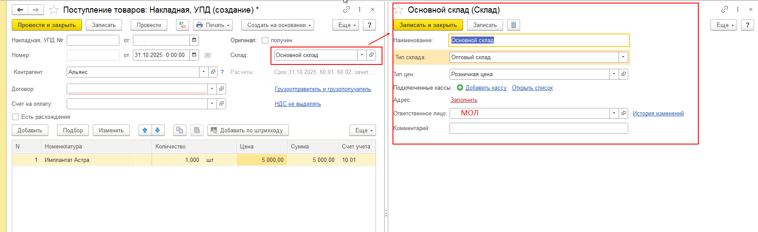Click Провести и закрыть button

[47, 25]
